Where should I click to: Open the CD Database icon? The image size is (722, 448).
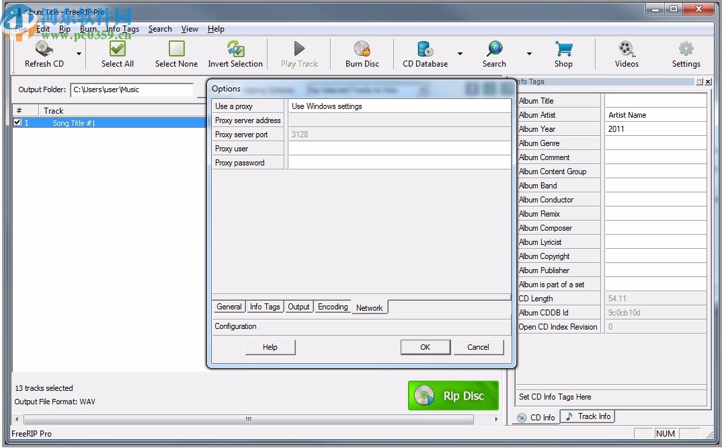(x=424, y=52)
